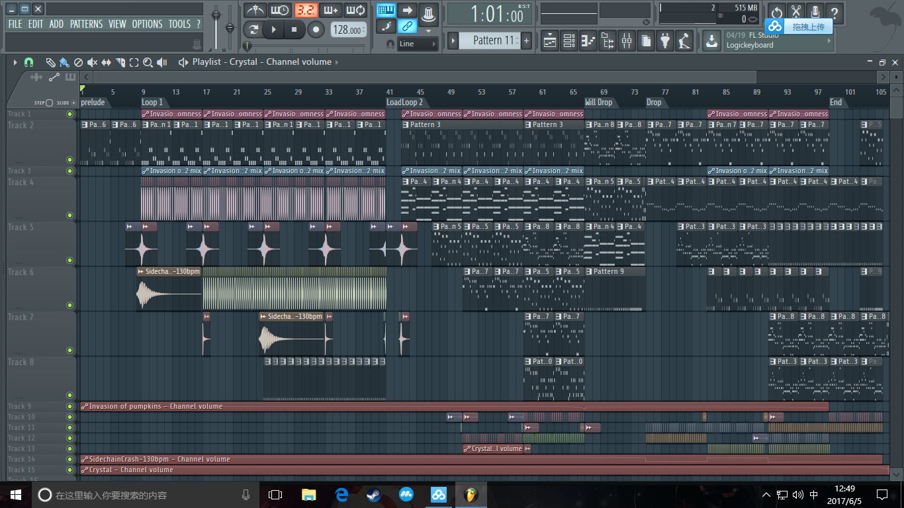Click the add new pattern plus button
The image size is (904, 508).
tap(526, 40)
